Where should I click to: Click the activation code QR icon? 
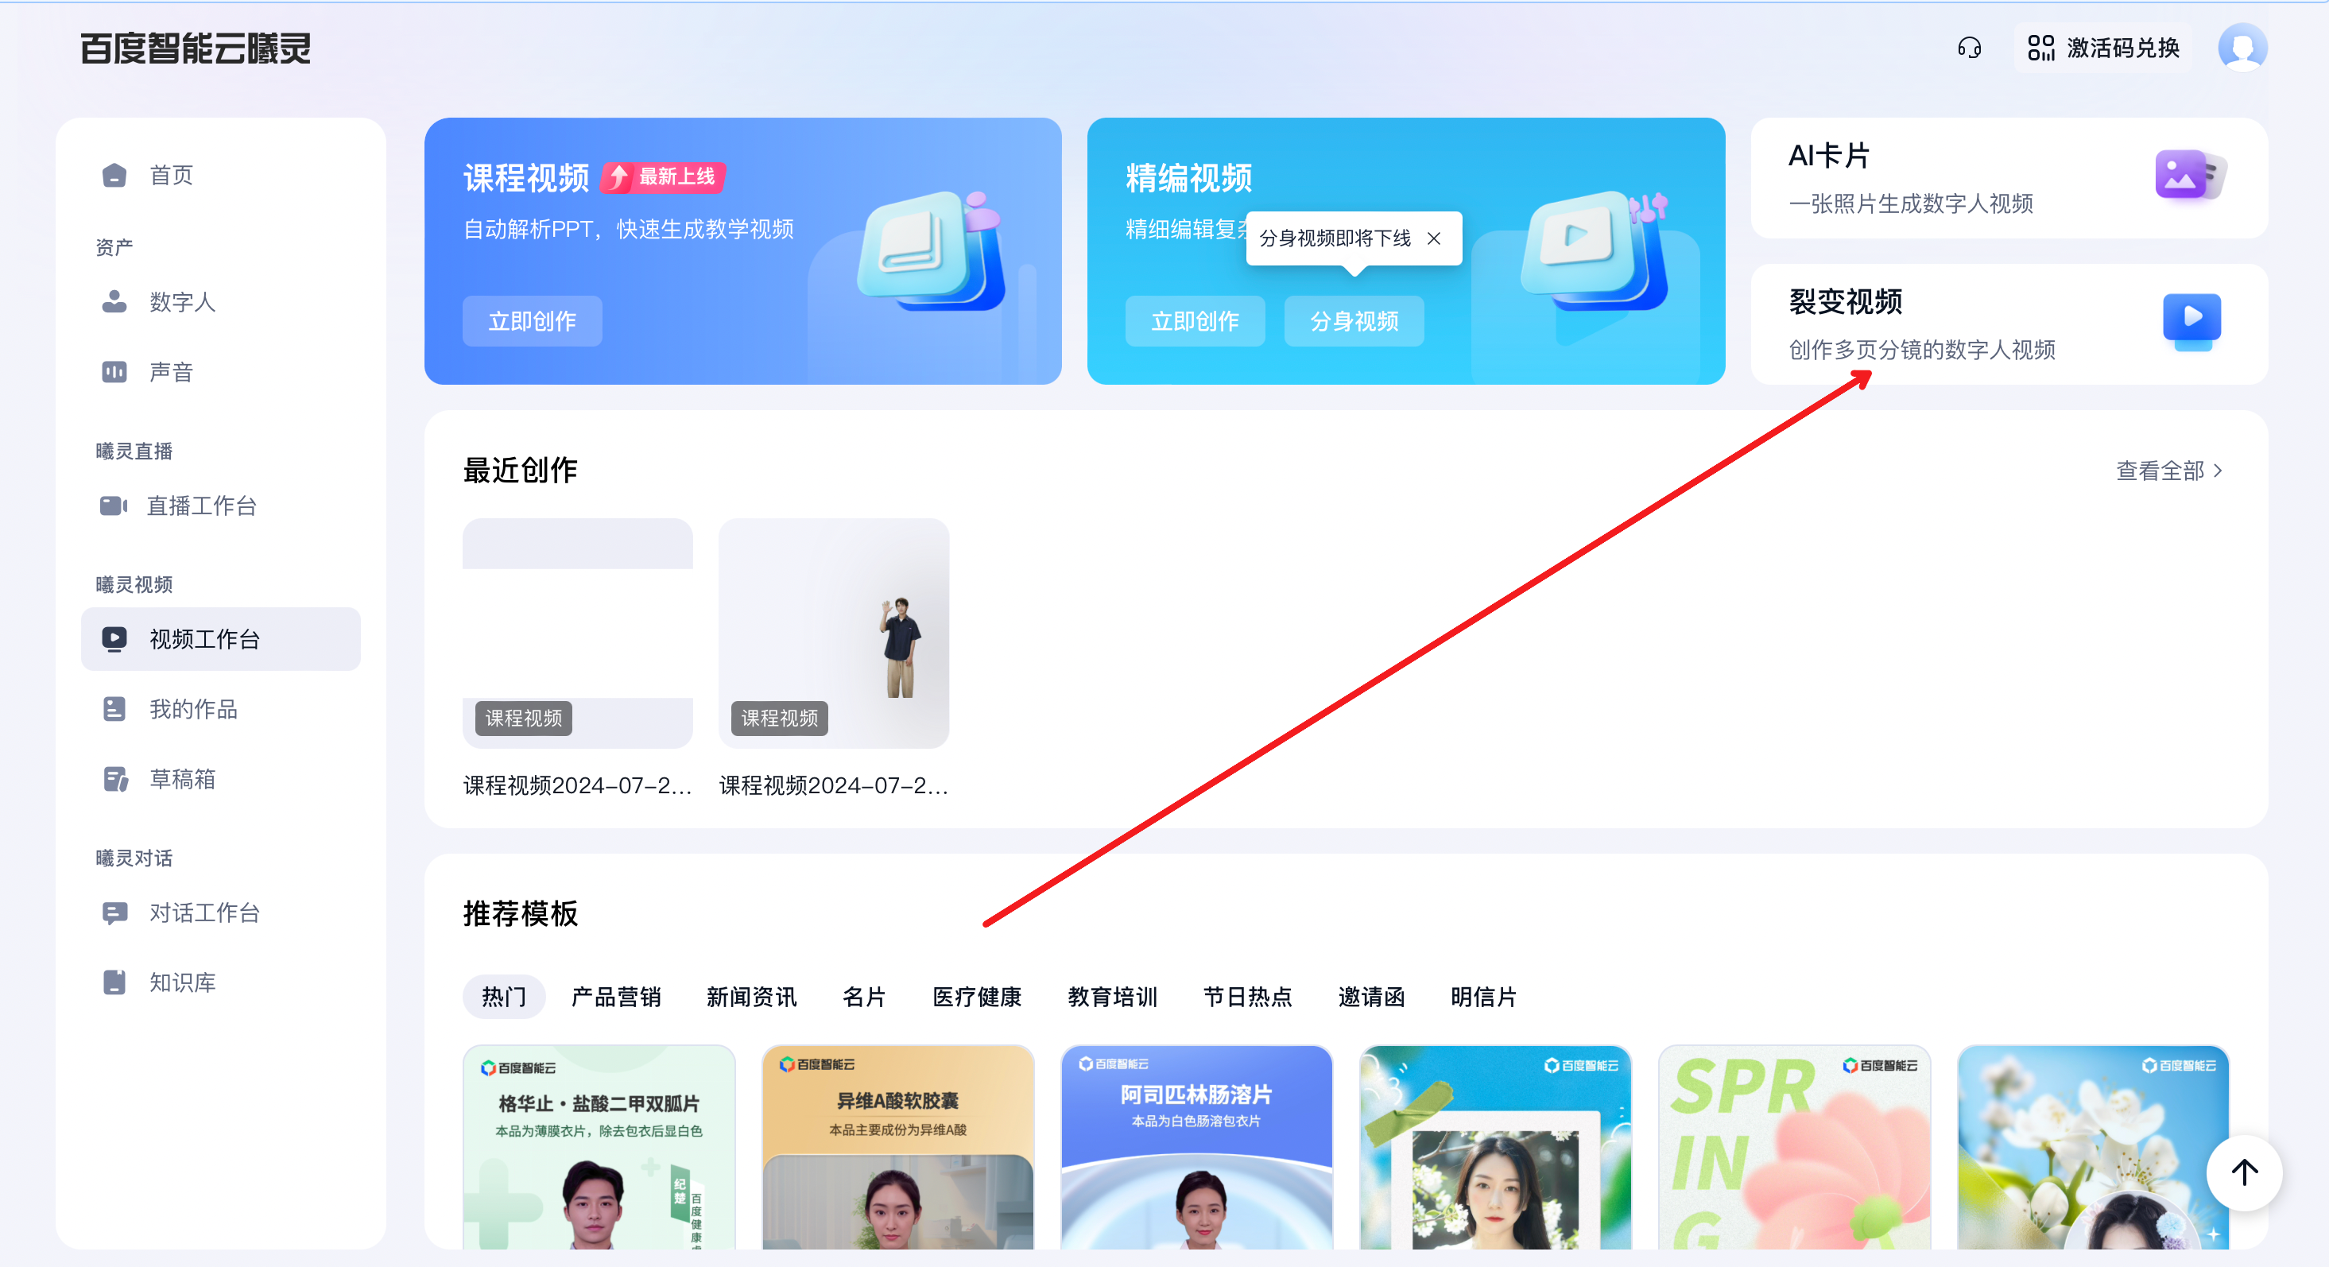coord(2040,47)
